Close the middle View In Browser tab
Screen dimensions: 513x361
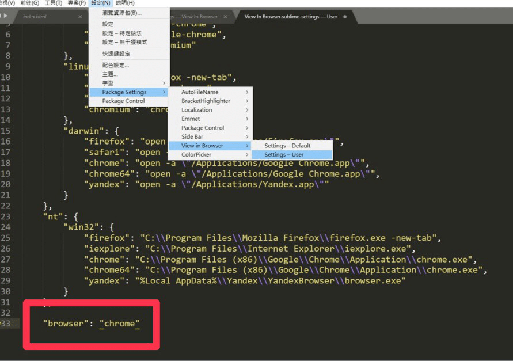(x=225, y=17)
